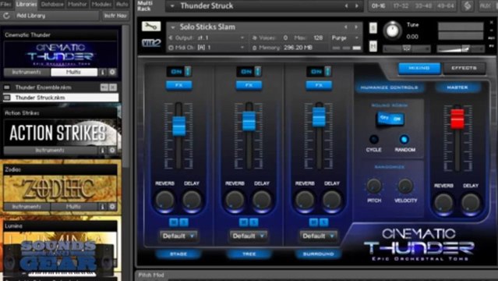Select Thunder Struck.nkm in library list

coord(61,98)
